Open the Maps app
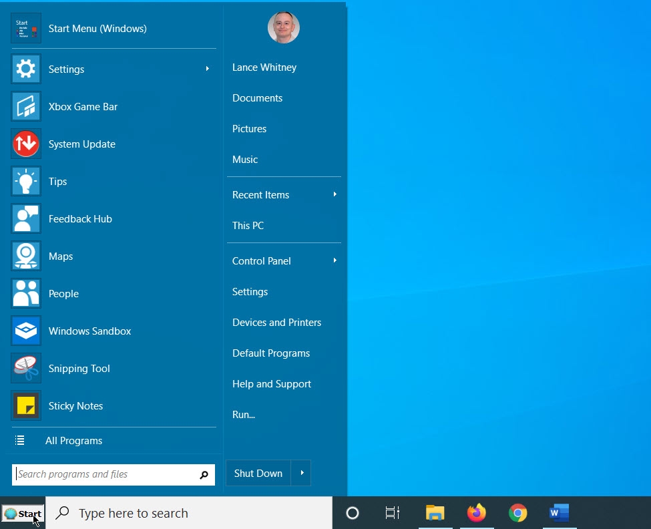Screen dimensions: 651x529 point(61,256)
